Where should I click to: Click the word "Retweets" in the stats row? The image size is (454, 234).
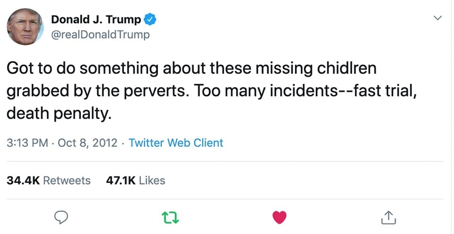tap(67, 180)
